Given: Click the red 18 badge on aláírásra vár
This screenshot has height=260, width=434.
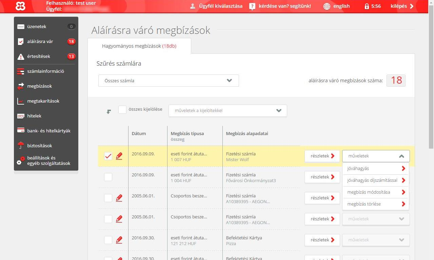Looking at the screenshot, I should (x=71, y=42).
